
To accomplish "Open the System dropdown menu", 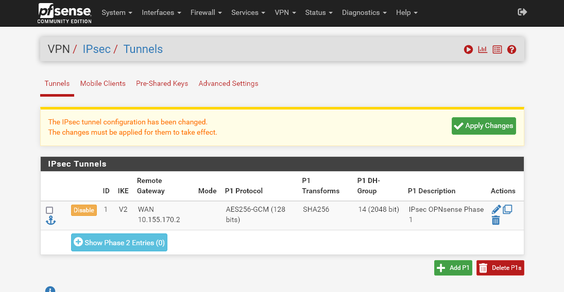I will 117,12.
